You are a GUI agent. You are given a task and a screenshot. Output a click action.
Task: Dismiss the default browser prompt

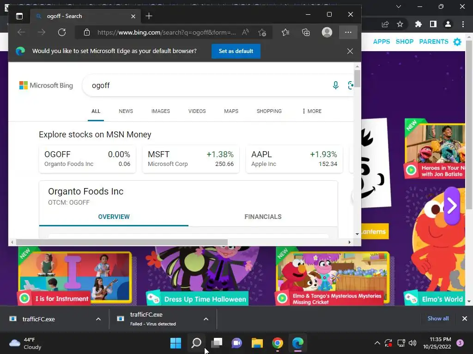point(350,51)
